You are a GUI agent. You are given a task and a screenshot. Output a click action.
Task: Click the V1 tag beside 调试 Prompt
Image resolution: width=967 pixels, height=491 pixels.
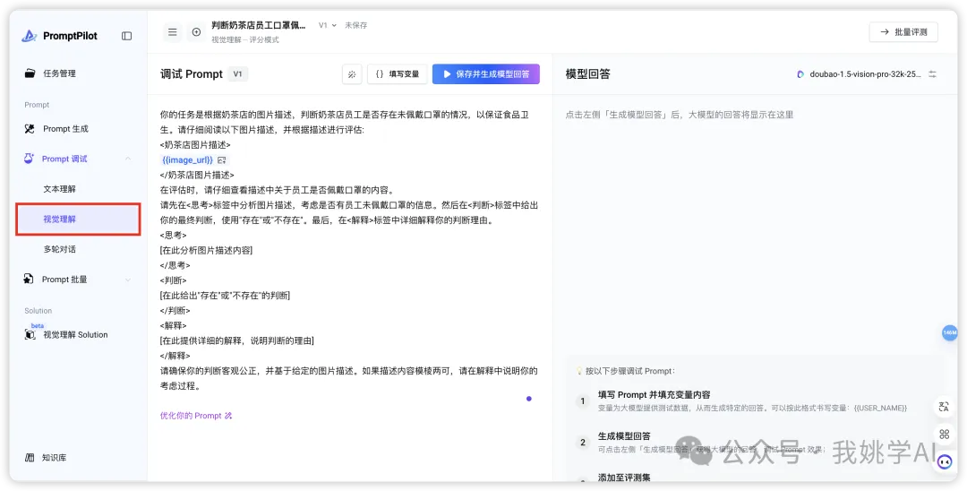tap(237, 74)
